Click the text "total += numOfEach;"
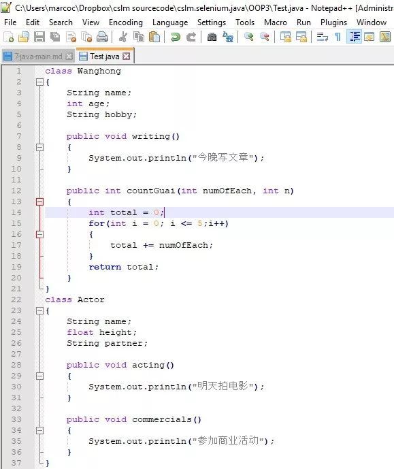Screen dimensions: 394x469 (162, 245)
